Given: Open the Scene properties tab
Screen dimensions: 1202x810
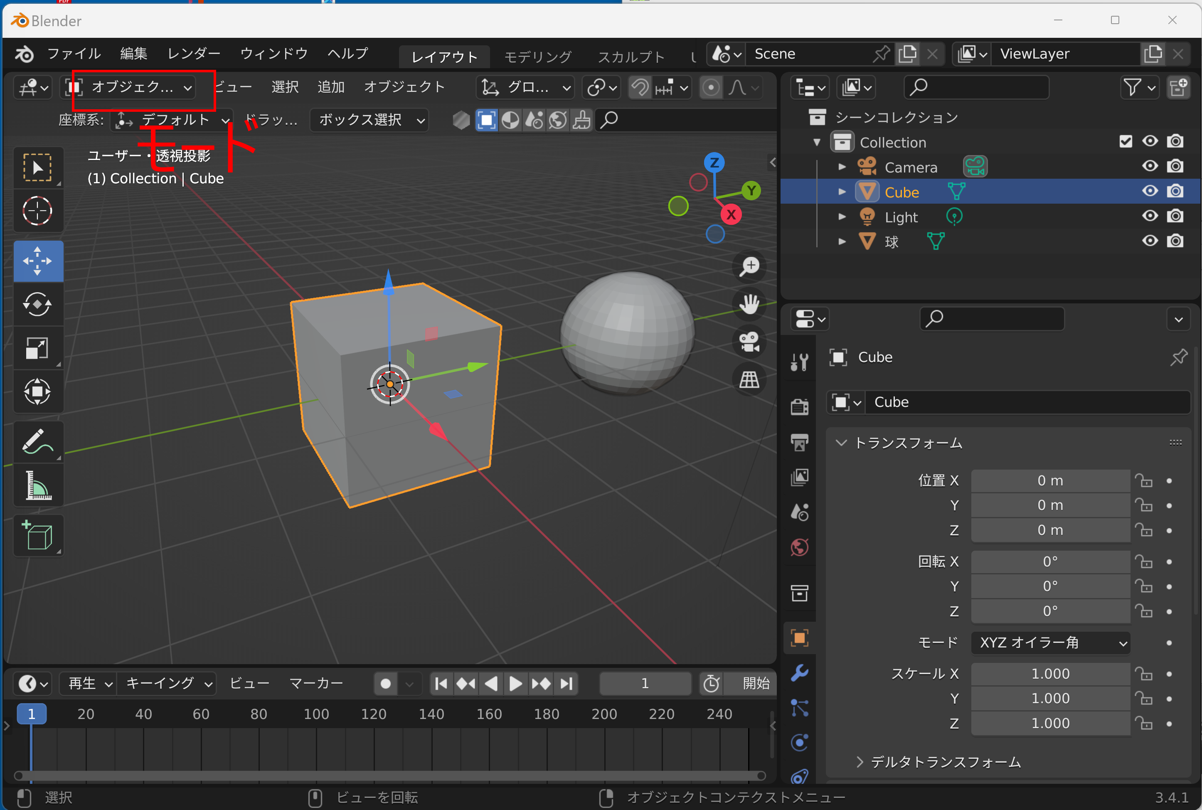Looking at the screenshot, I should point(800,512).
